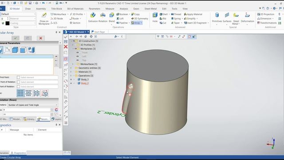Expand the 3D Profiles folder
The image size is (284, 160).
point(73,45)
